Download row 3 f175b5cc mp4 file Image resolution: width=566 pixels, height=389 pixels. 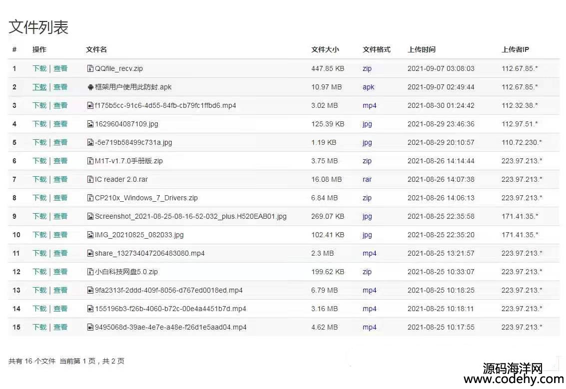click(x=39, y=105)
